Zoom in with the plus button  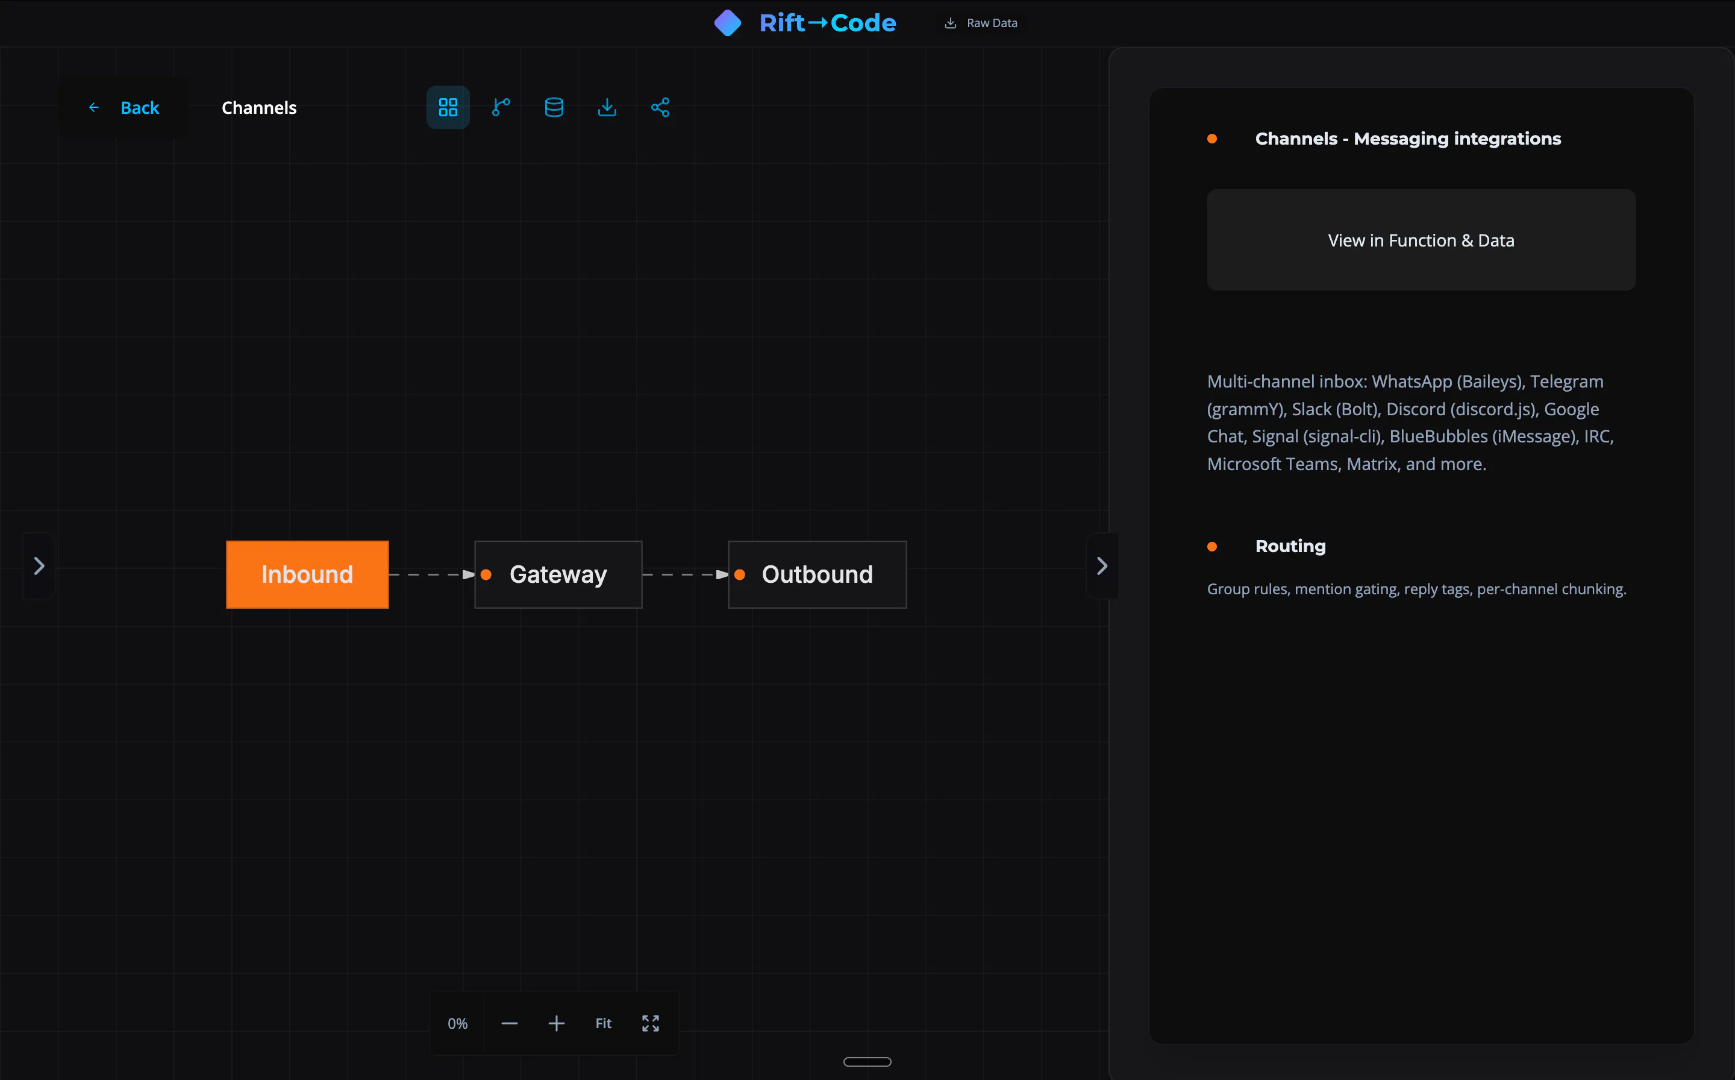pos(556,1023)
